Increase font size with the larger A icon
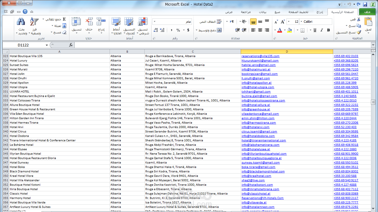The image size is (378, 212). coord(283,22)
